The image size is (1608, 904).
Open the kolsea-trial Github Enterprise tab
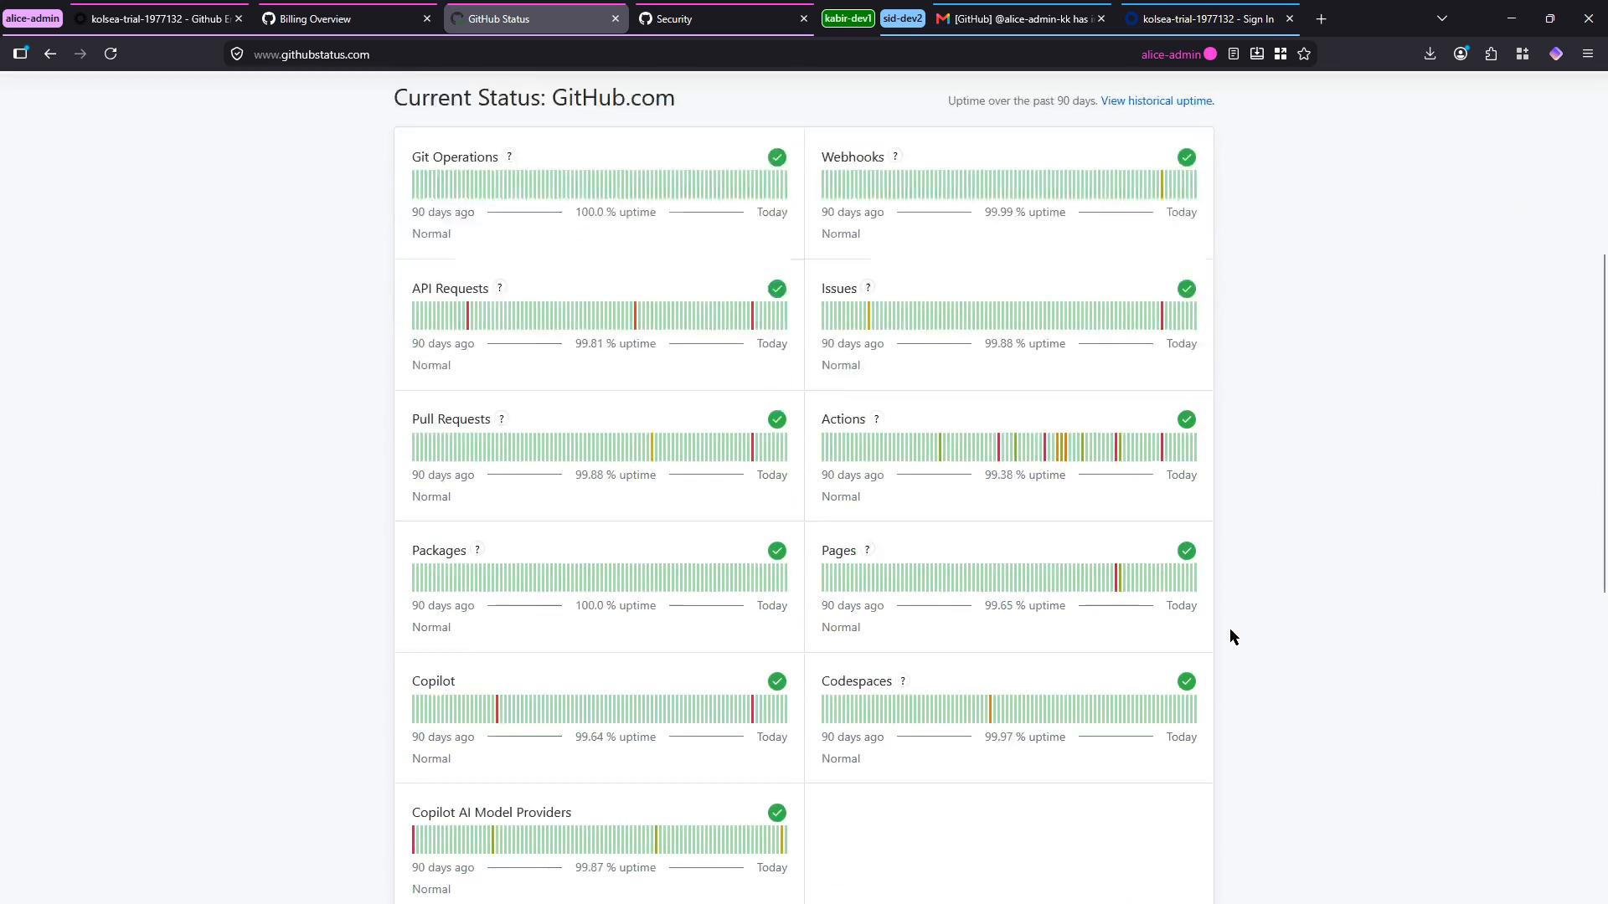click(157, 18)
